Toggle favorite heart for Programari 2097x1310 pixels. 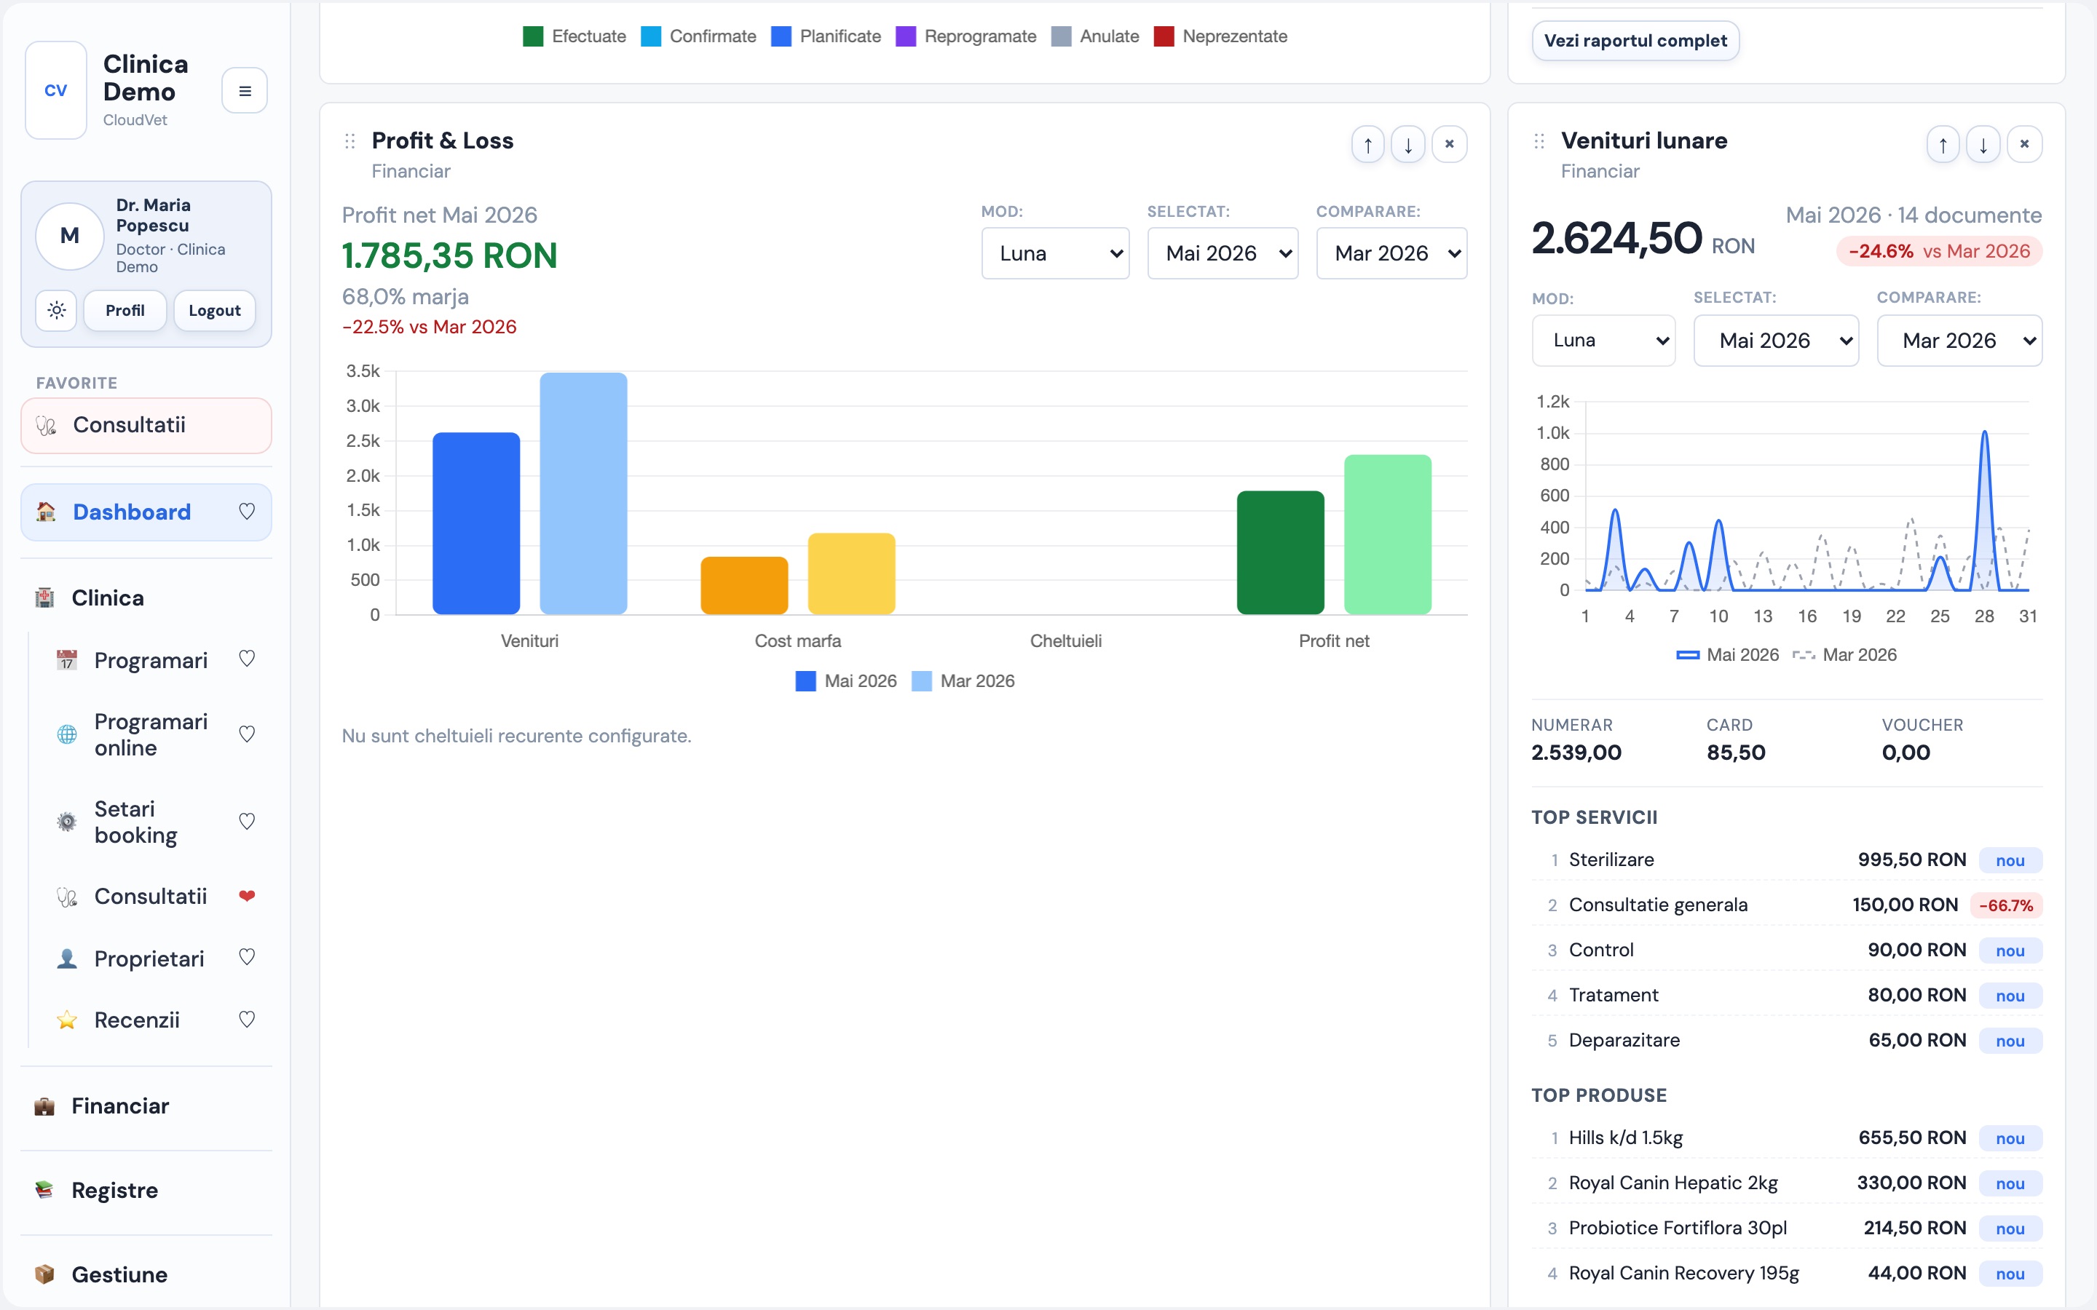pos(247,659)
